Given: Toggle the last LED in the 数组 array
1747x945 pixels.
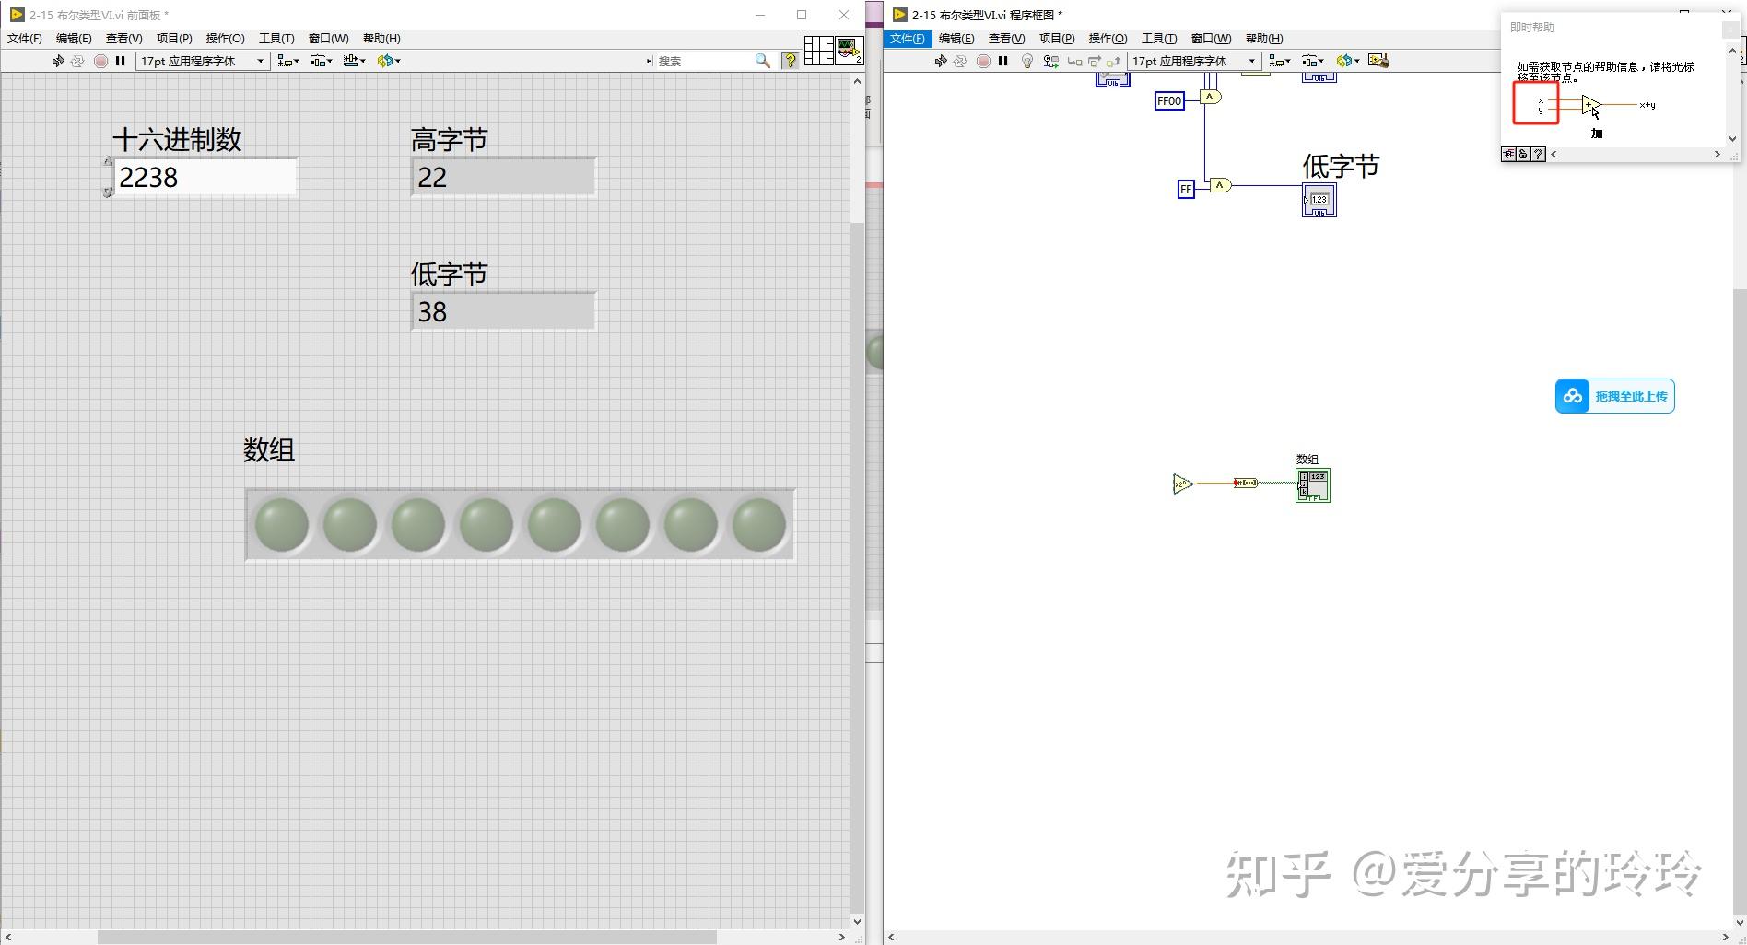Looking at the screenshot, I should (x=758, y=524).
